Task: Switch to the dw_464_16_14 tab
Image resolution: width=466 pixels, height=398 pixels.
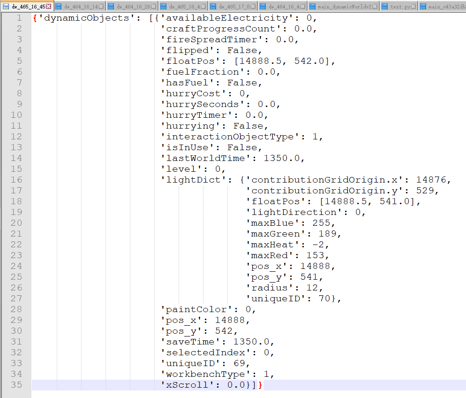Action: click(x=80, y=7)
